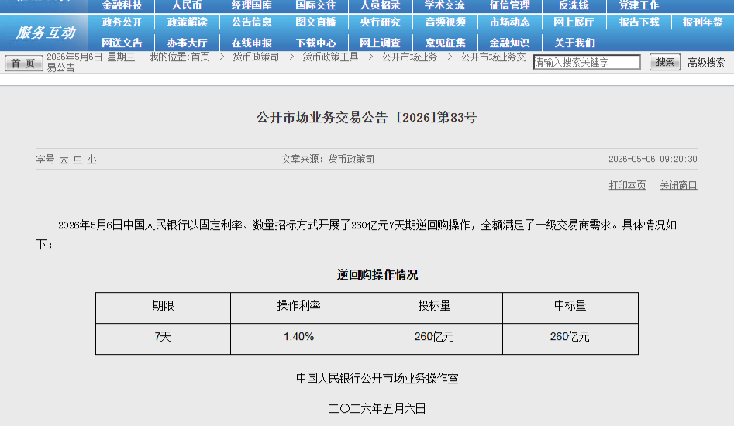Open the 经理国库 menu item
Viewport: 734px width, 426px height.
[x=251, y=5]
